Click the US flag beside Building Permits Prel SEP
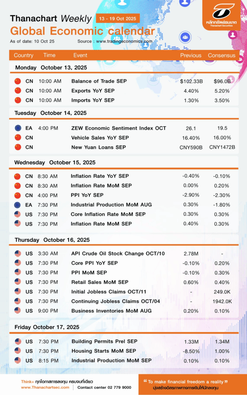247x395 pixels. click(x=18, y=341)
